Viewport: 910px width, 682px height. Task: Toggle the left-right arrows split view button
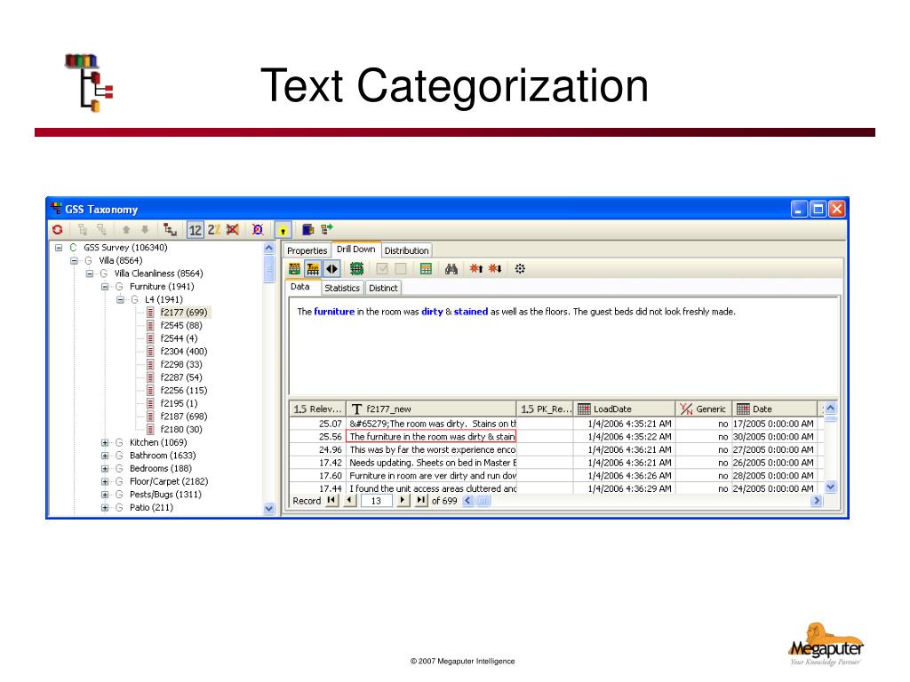pyautogui.click(x=331, y=268)
